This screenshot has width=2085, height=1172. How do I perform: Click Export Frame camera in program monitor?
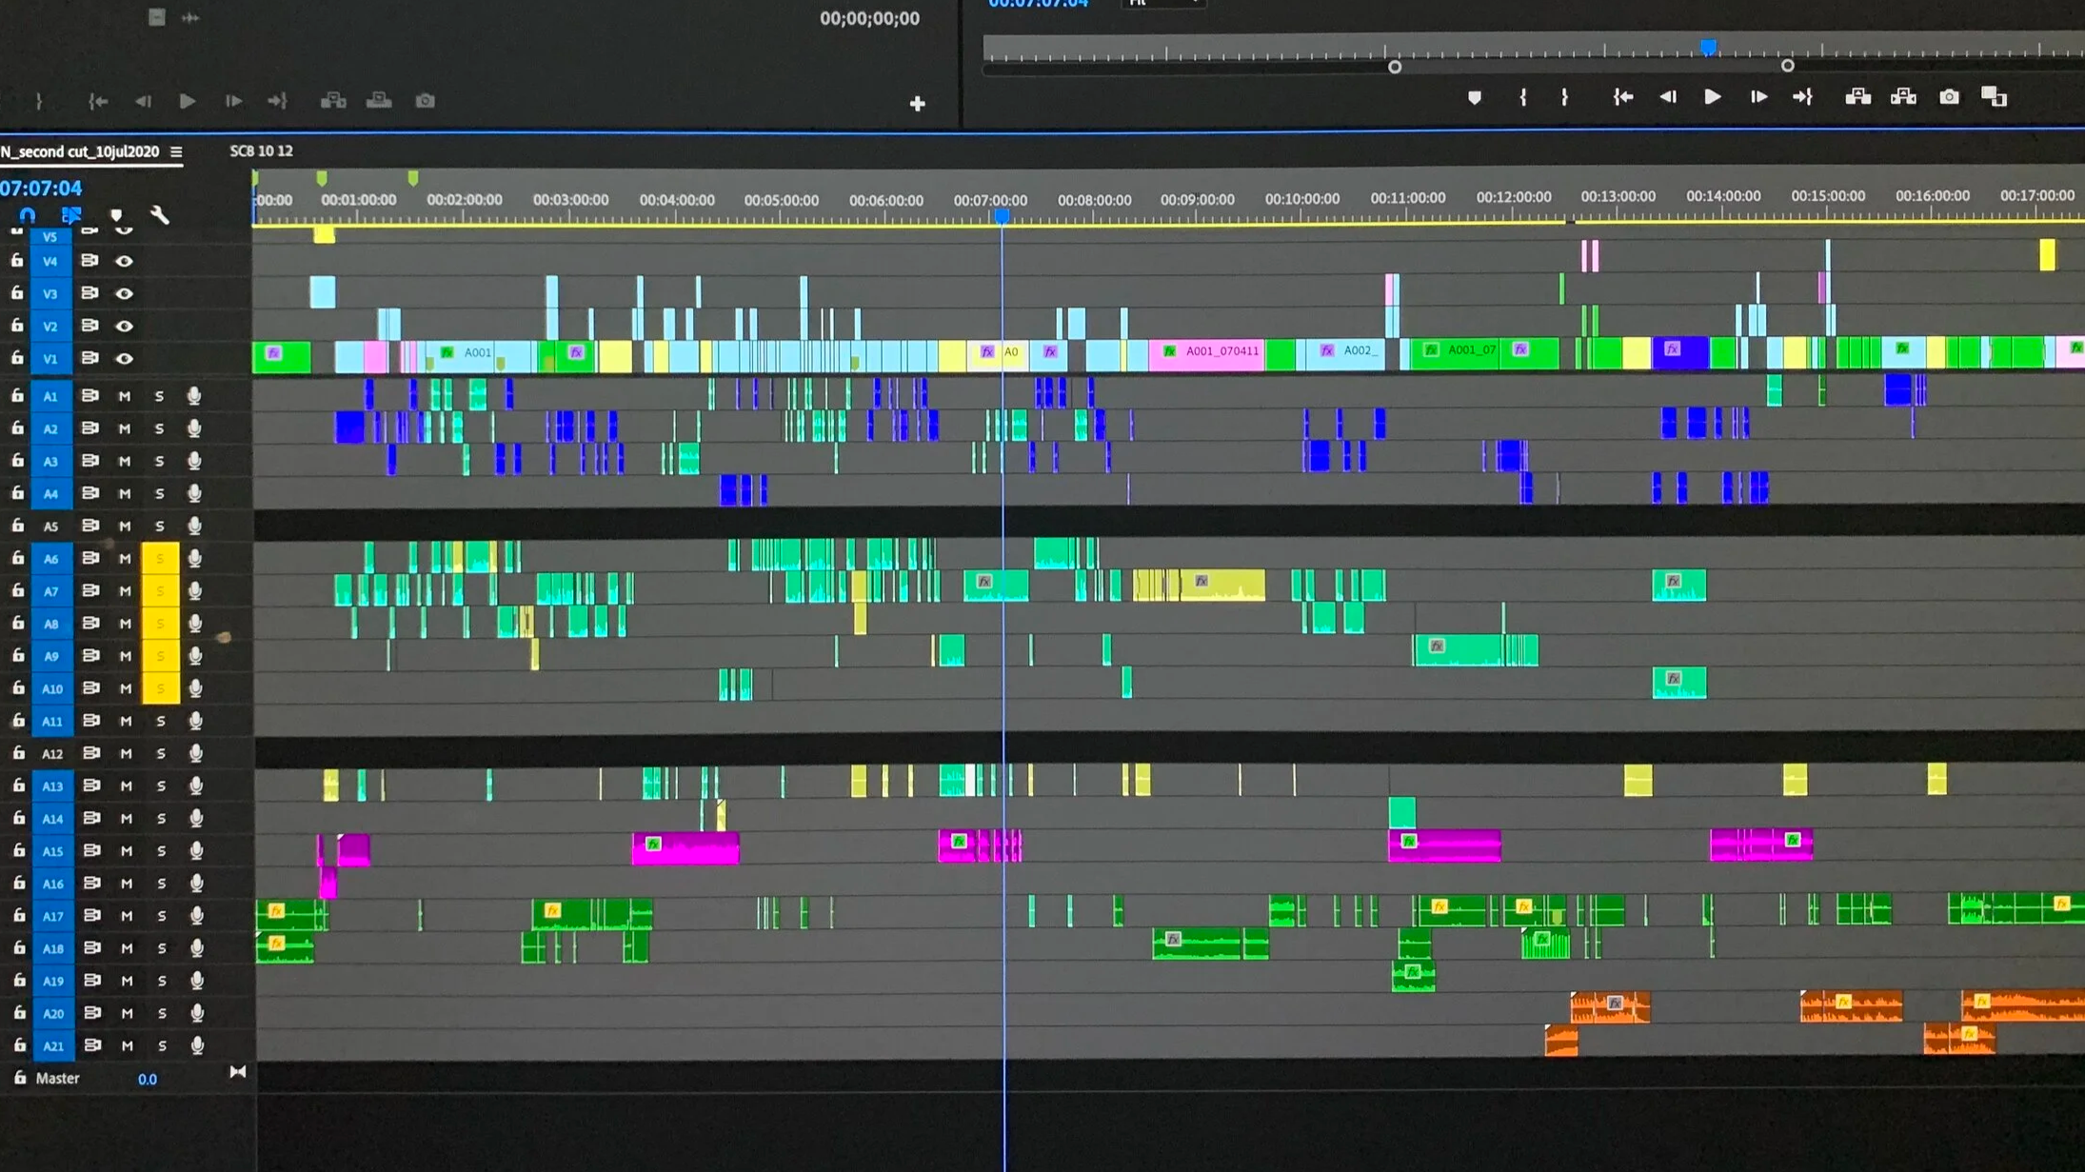1949,97
